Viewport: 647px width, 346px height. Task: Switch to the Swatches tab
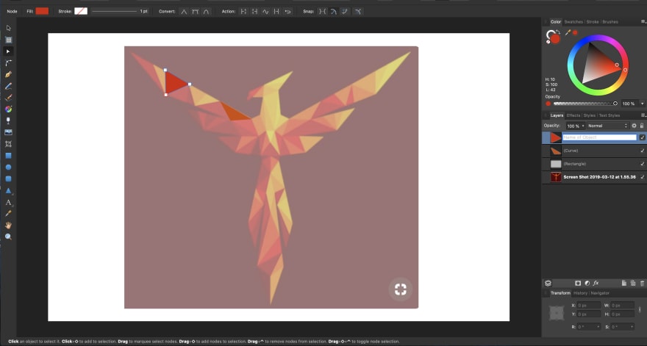[573, 21]
